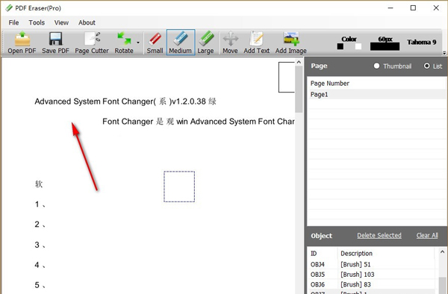Save the document via Save PDF
The image size is (448, 294).
click(x=55, y=43)
